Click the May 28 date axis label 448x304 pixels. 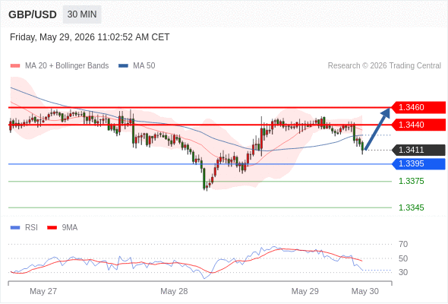(x=174, y=291)
